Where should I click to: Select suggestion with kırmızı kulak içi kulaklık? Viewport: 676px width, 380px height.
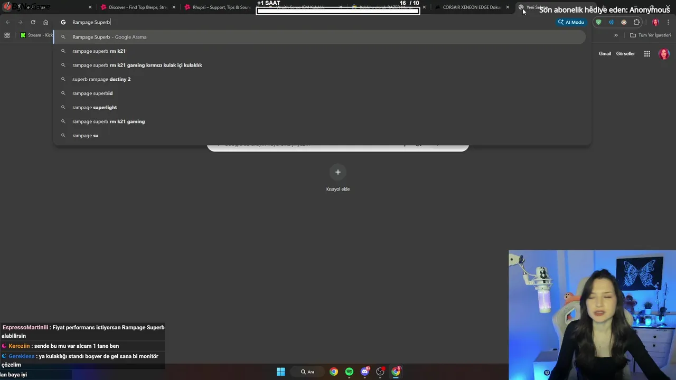pyautogui.click(x=320, y=65)
